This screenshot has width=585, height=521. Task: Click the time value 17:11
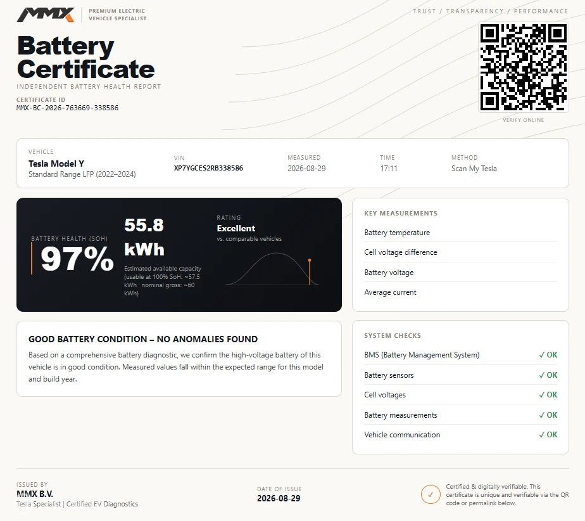(389, 169)
